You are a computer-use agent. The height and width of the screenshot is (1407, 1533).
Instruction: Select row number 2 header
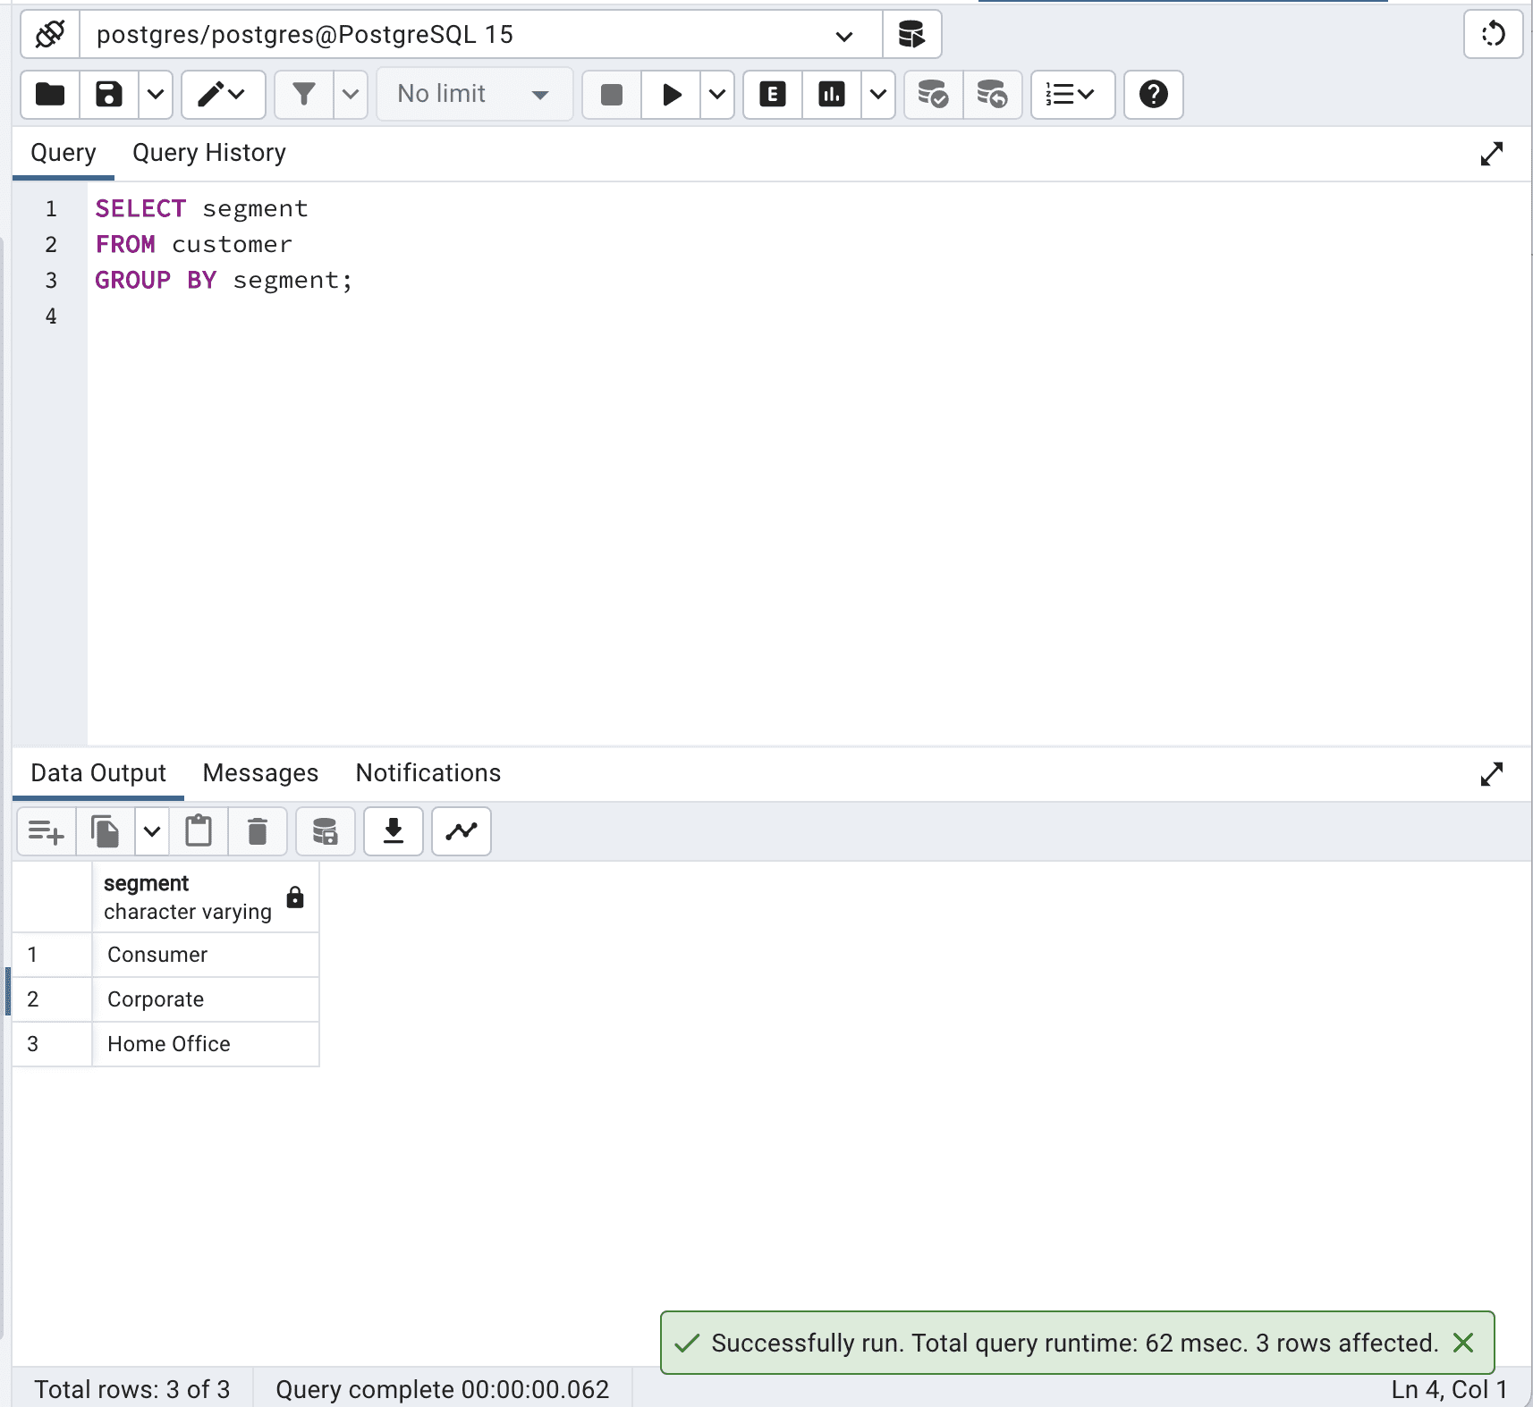tap(52, 999)
